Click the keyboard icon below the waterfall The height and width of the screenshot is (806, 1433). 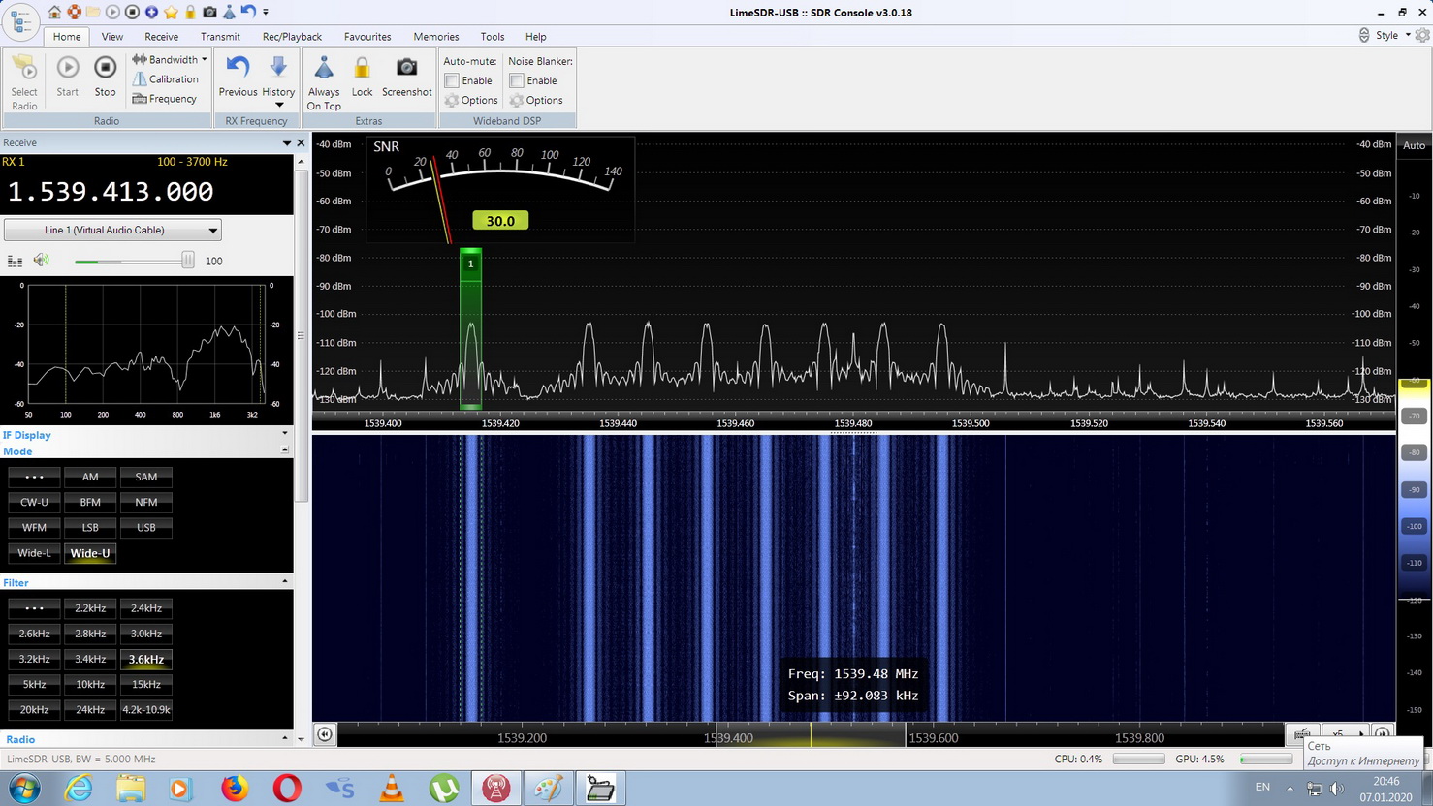click(1301, 734)
